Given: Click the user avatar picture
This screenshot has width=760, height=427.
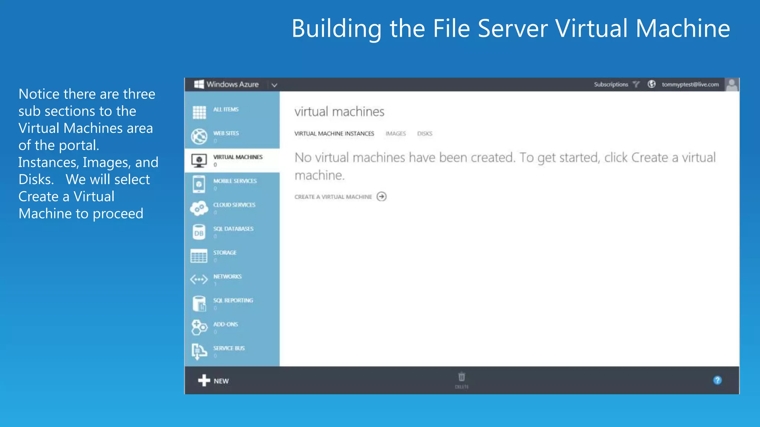Looking at the screenshot, I should tap(732, 85).
